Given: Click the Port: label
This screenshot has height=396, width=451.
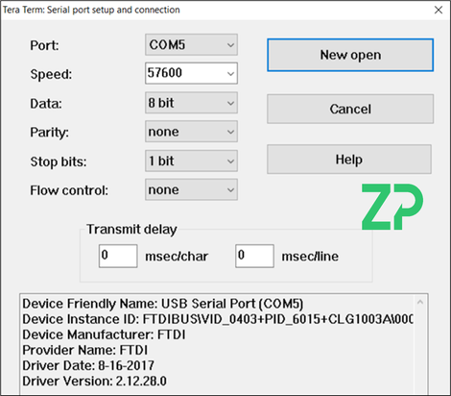Looking at the screenshot, I should coord(44,45).
